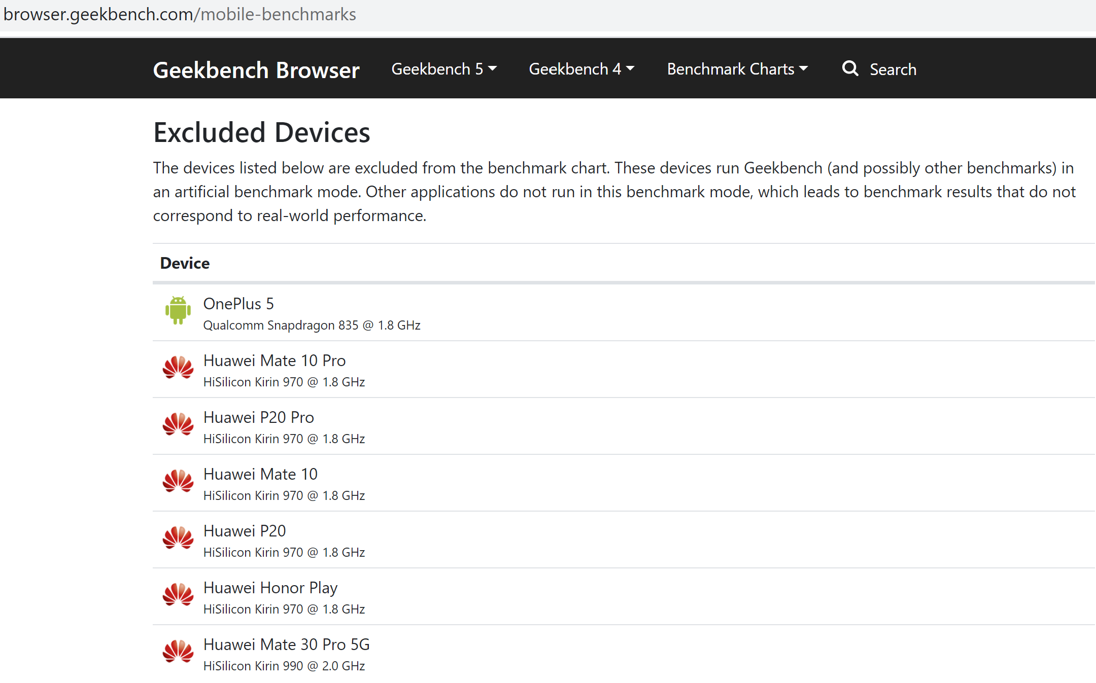Click the Huawei logo beside Huawei Mate 10
The image size is (1096, 683).
pos(178,481)
